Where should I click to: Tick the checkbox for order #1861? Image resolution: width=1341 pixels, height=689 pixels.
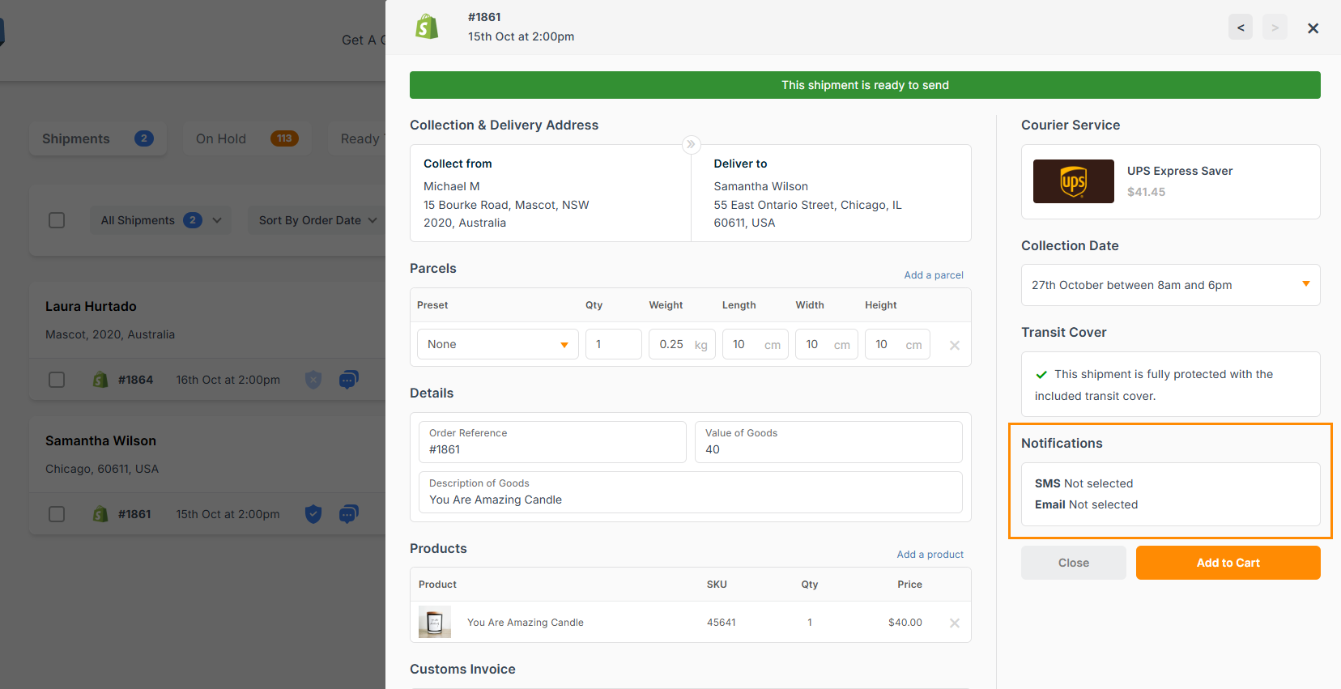57,514
